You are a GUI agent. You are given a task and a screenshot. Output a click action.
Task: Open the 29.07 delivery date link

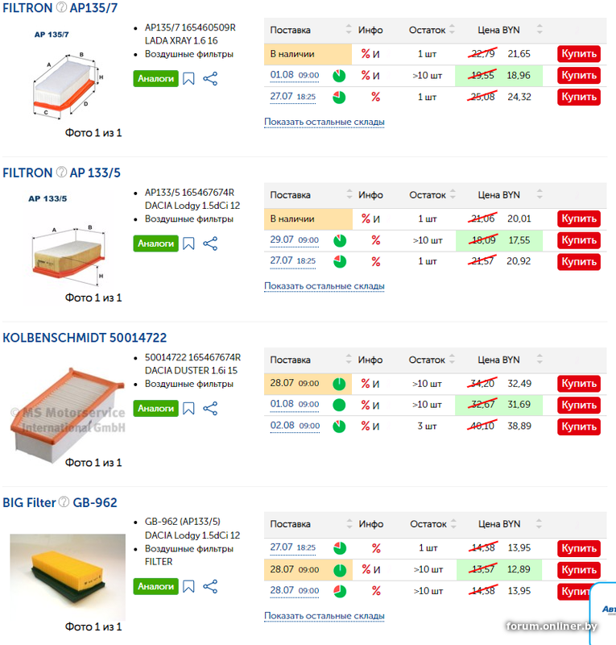(282, 240)
